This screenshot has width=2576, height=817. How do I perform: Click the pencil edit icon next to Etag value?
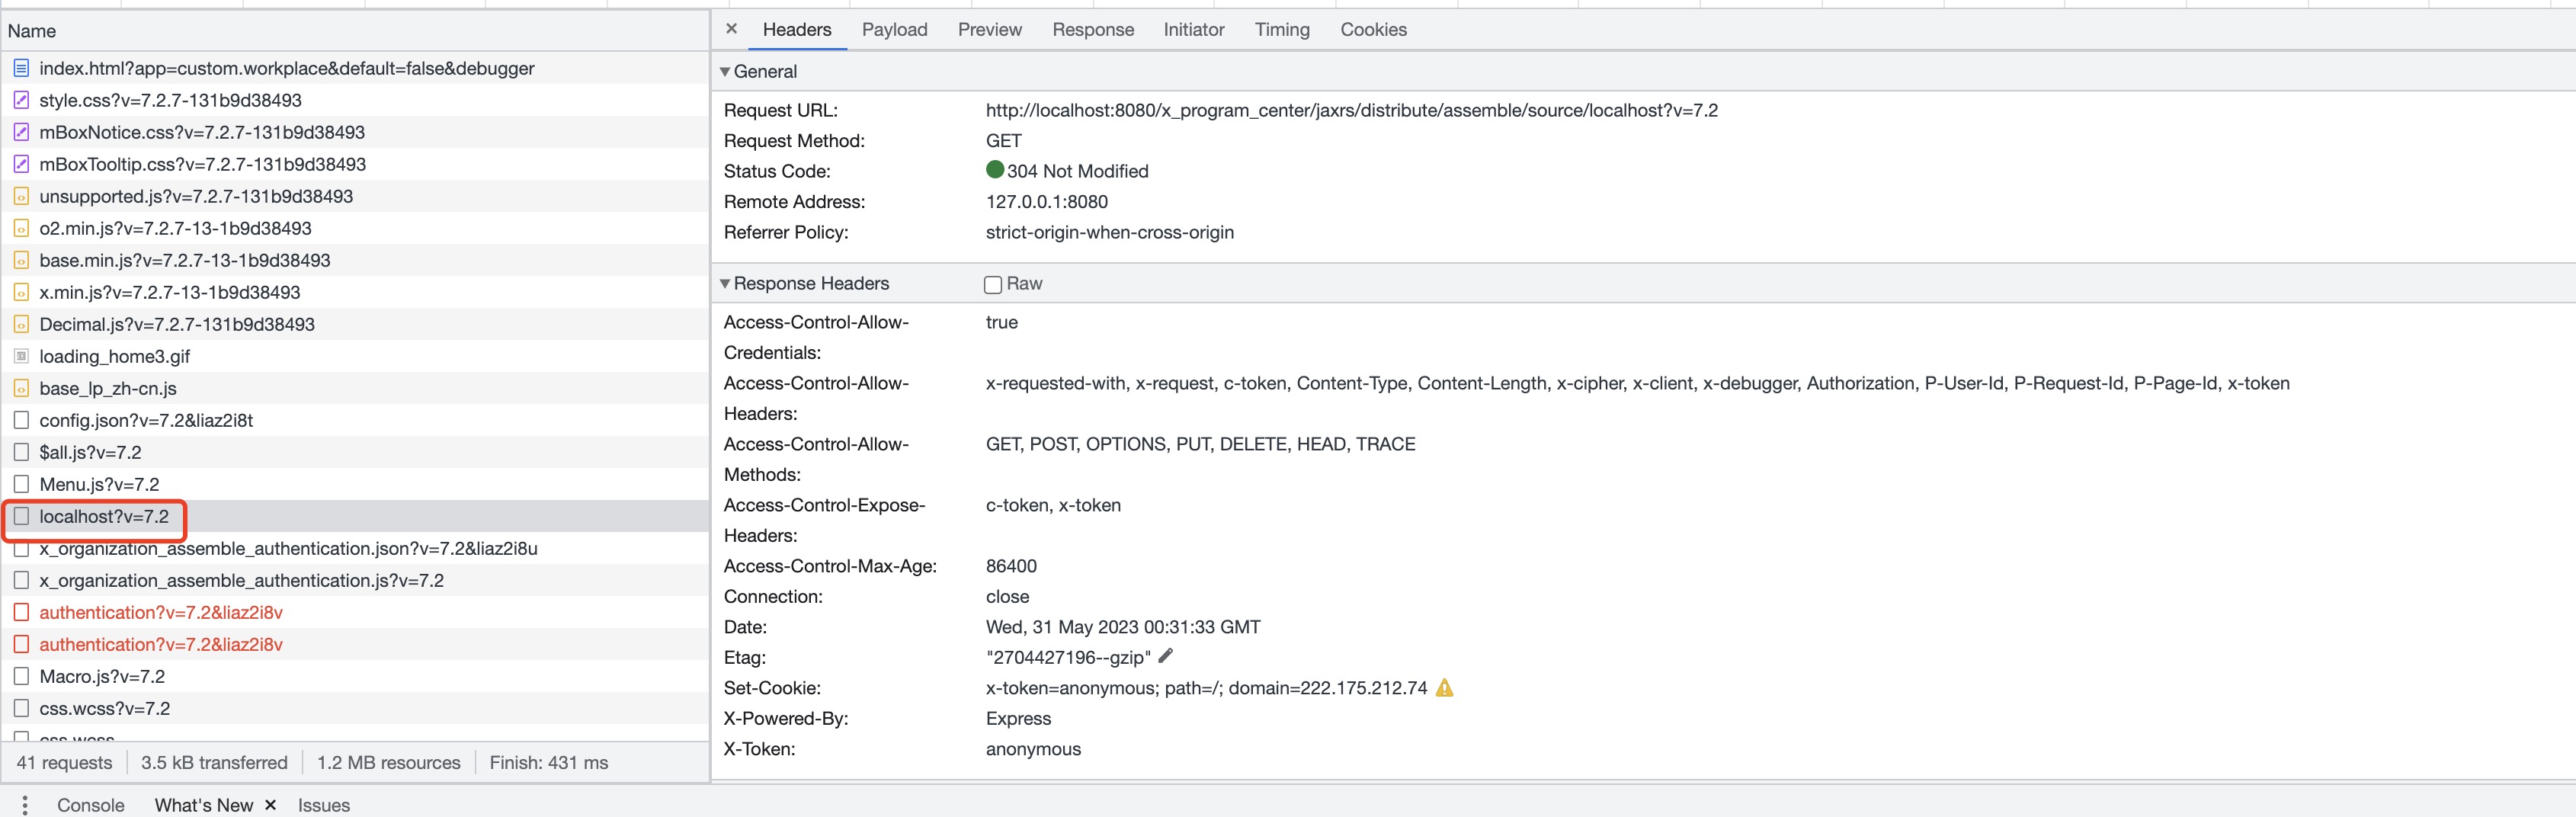(x=1165, y=656)
